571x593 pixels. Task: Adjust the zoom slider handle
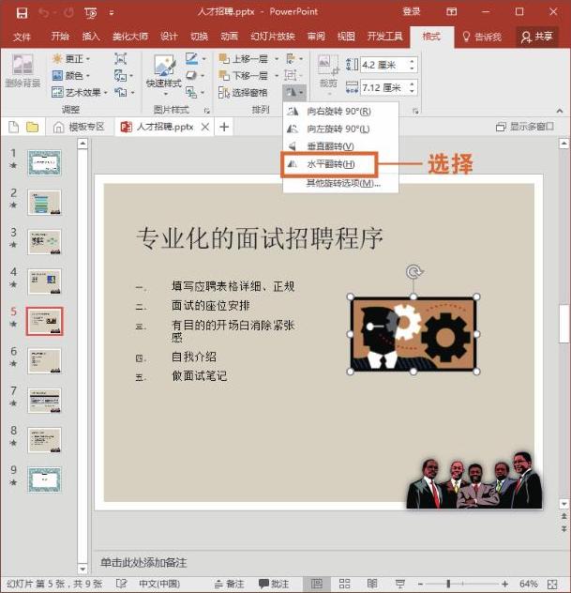tap(448, 584)
